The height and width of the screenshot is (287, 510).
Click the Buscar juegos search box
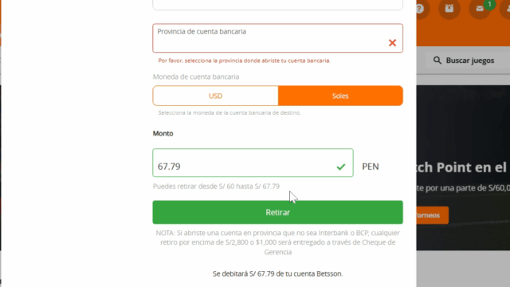pyautogui.click(x=469, y=61)
